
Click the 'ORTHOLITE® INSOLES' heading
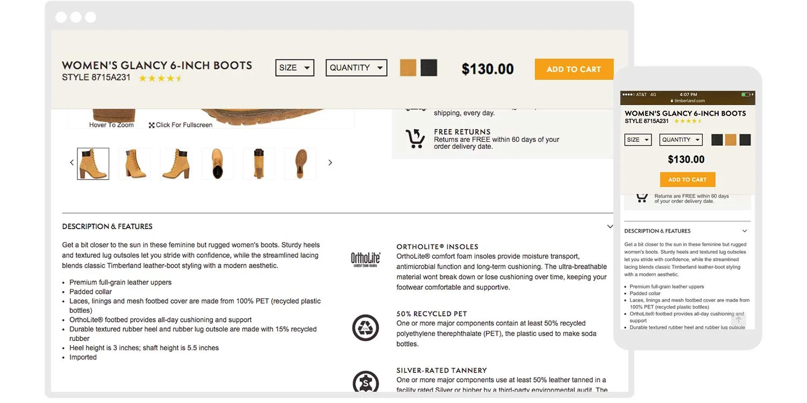click(437, 247)
